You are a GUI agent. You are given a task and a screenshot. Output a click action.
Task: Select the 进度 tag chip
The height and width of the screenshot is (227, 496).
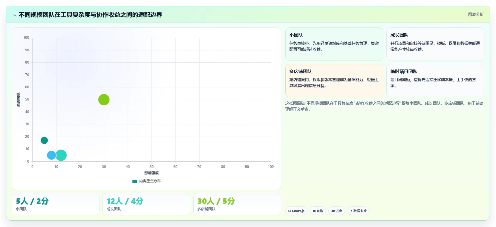tap(337, 211)
